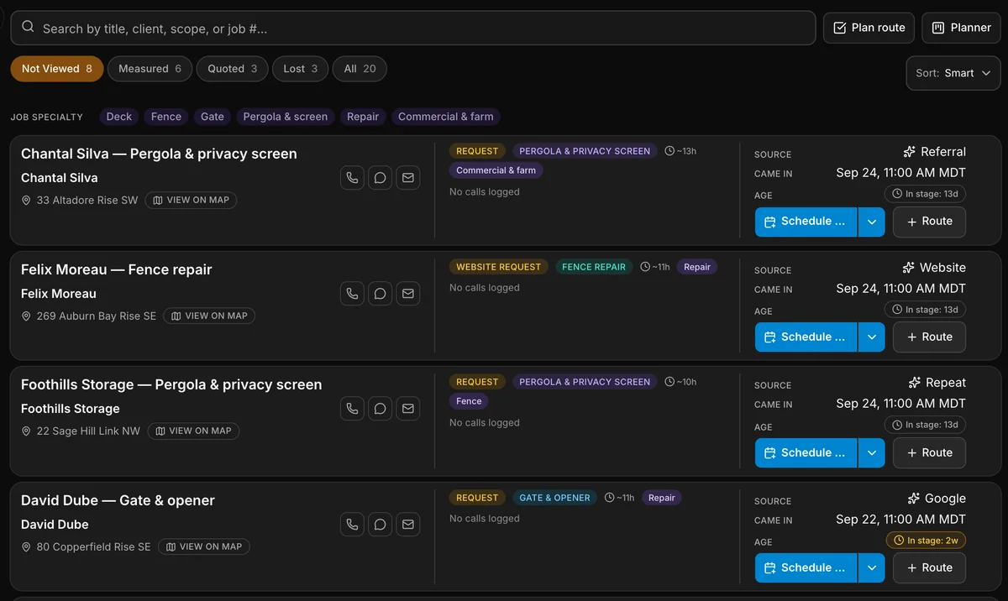Call Felix Moreau using phone icon
Screen dimensions: 1008x601
pos(352,294)
